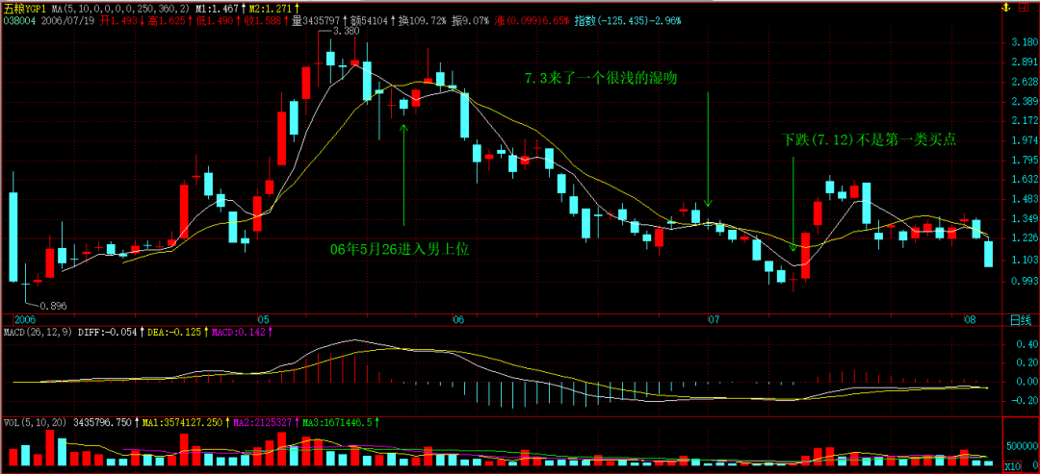Click the X10 volume scale box

pyautogui.click(x=1012, y=467)
